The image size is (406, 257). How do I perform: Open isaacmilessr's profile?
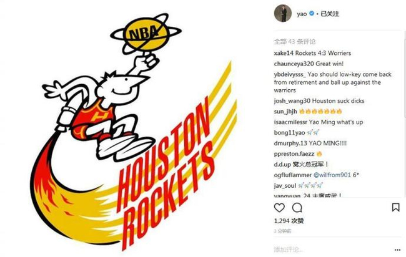[290, 122]
